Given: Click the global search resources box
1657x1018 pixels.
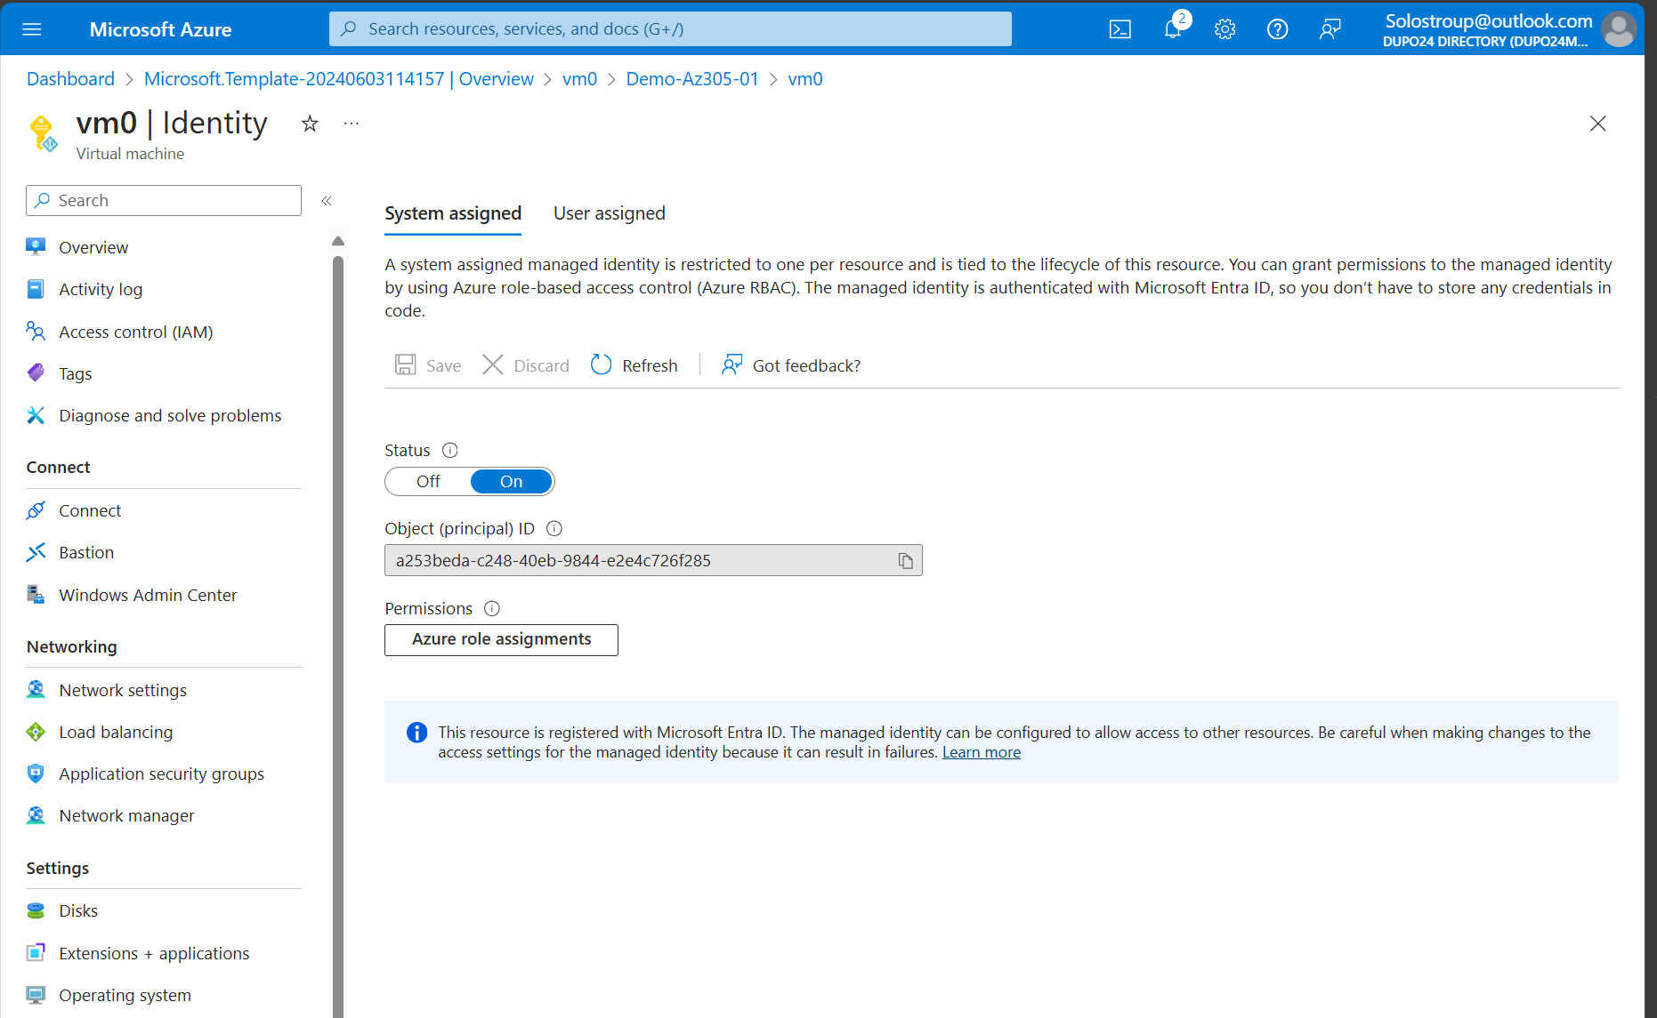Looking at the screenshot, I should tap(670, 29).
